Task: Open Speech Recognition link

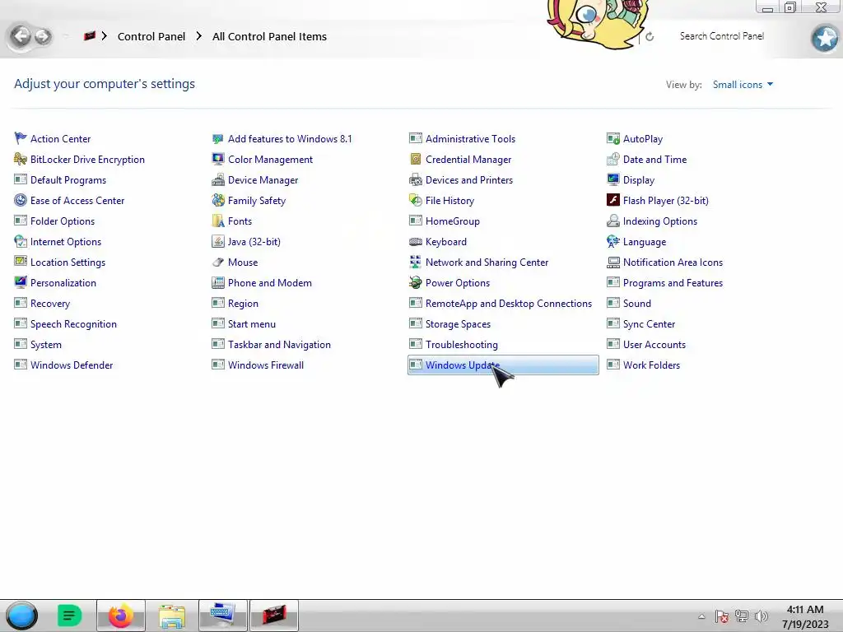Action: [73, 324]
